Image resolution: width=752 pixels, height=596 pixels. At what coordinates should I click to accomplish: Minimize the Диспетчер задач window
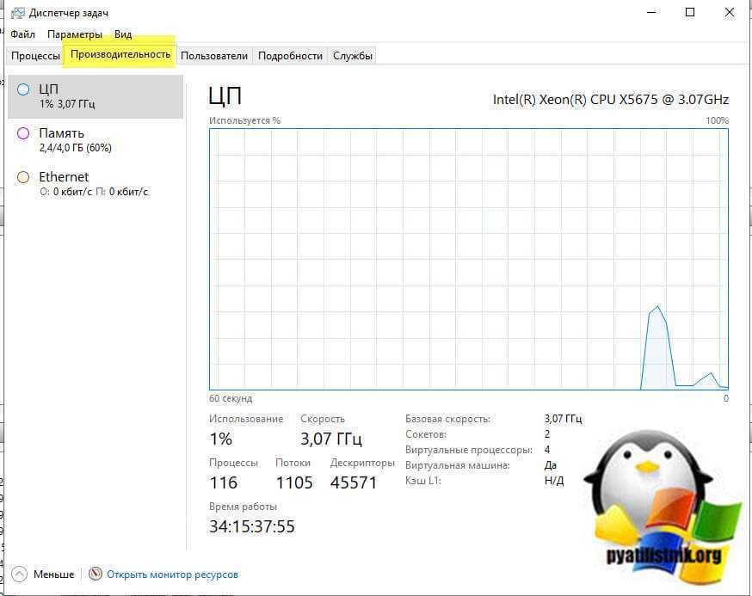651,12
